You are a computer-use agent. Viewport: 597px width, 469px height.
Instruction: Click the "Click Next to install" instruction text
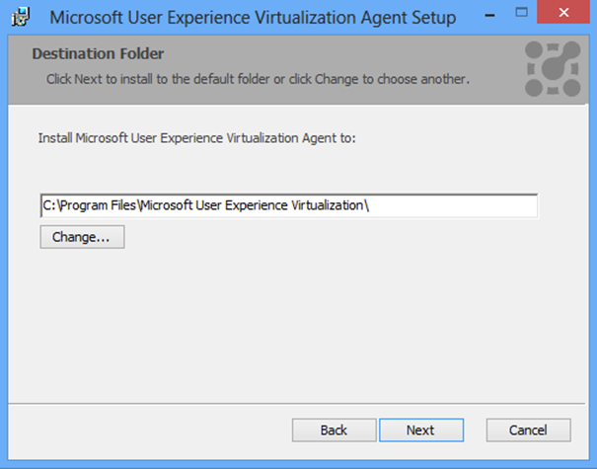pyautogui.click(x=258, y=79)
